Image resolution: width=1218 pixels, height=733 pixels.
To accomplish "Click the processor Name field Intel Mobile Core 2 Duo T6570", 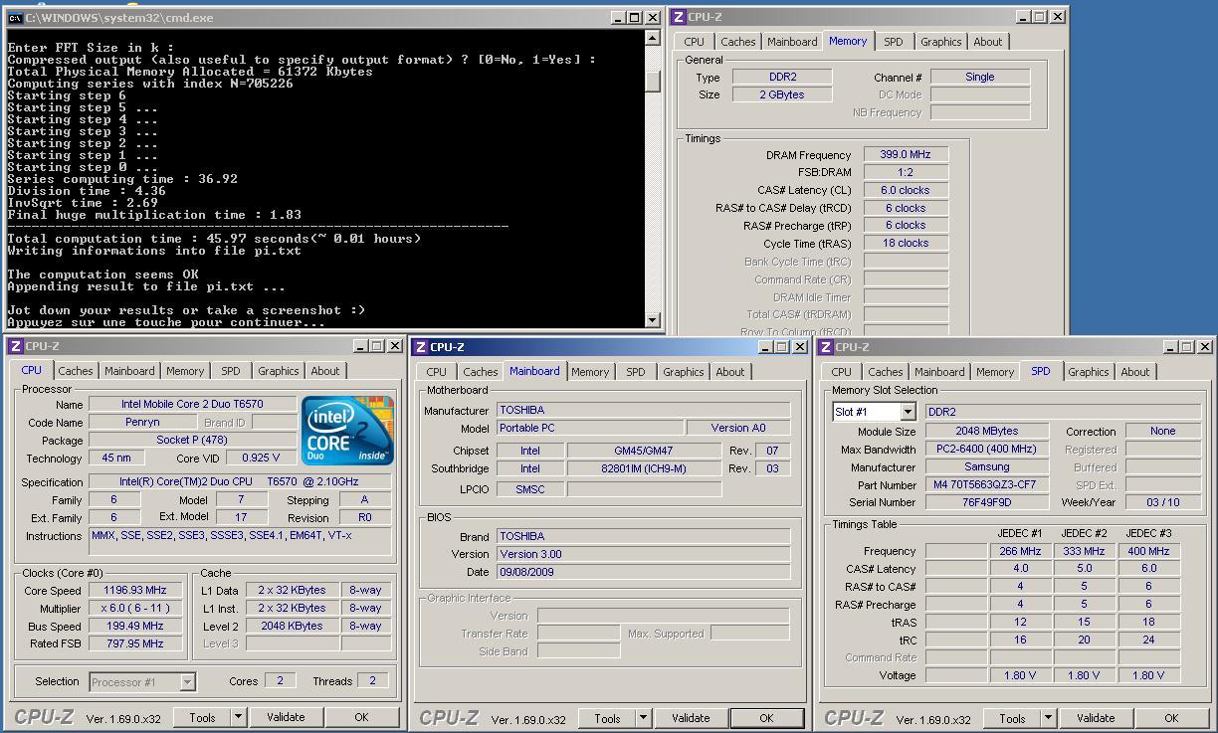I will (193, 404).
